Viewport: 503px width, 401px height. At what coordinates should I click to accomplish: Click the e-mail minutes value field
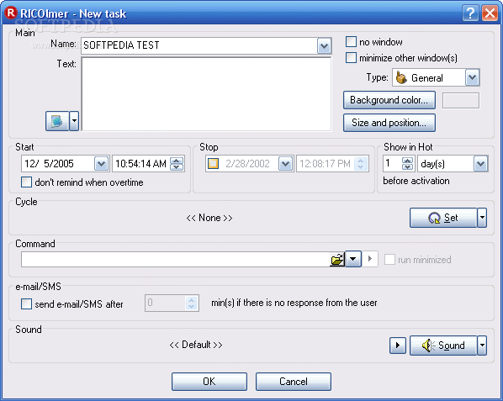pyautogui.click(x=165, y=303)
